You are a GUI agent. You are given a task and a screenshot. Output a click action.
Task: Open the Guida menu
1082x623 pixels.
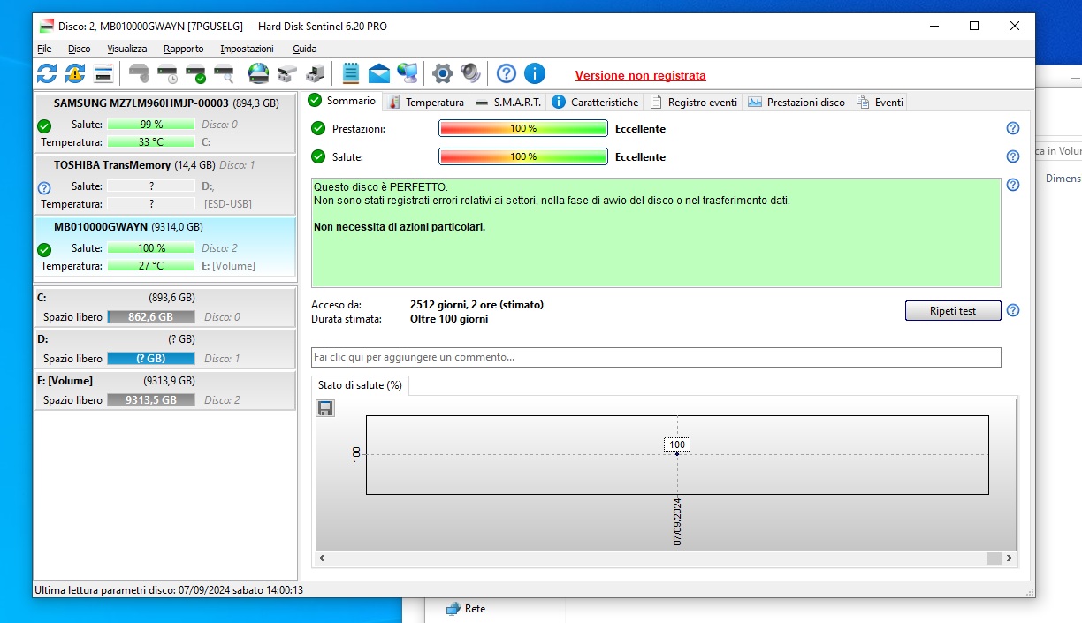click(305, 49)
